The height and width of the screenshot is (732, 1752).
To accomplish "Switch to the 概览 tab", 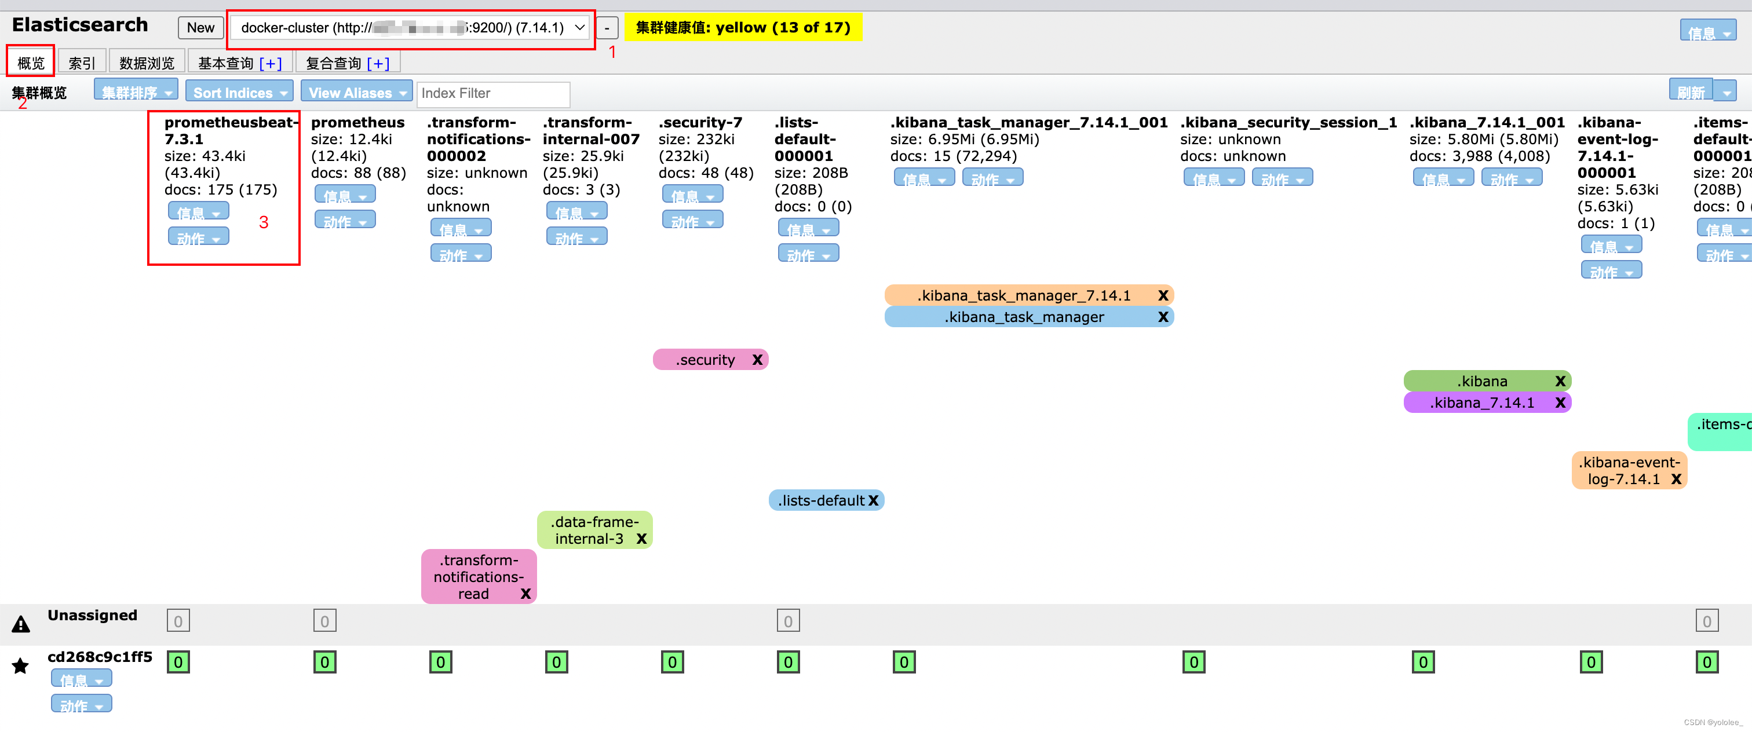I will (x=31, y=63).
